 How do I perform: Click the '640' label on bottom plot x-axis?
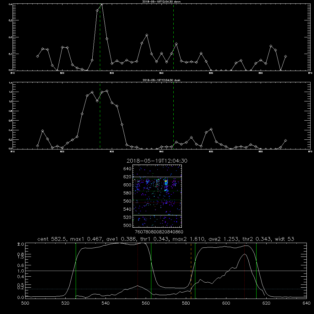point(306,303)
